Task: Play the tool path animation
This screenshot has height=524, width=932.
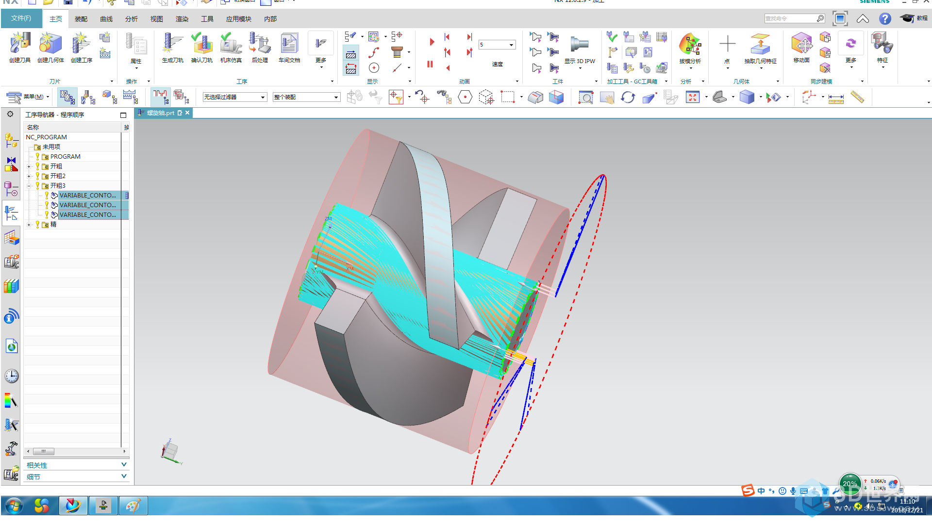Action: [432, 42]
